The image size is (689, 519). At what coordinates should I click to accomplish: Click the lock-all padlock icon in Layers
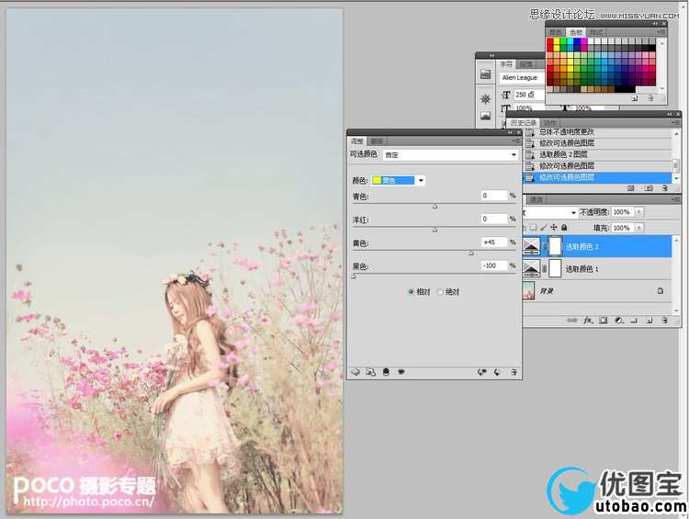click(x=564, y=227)
